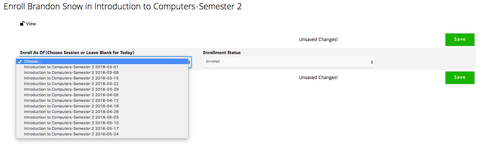Select session dated 2018-04-12
489x157 pixels.
102,101
